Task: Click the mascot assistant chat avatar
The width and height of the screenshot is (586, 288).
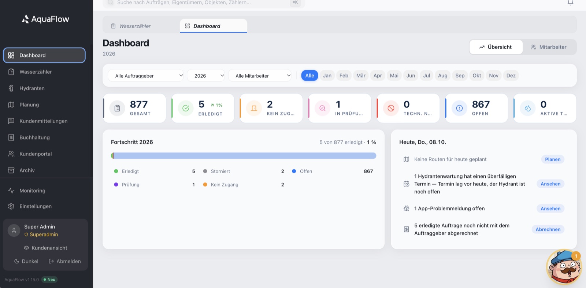Action: point(564,267)
